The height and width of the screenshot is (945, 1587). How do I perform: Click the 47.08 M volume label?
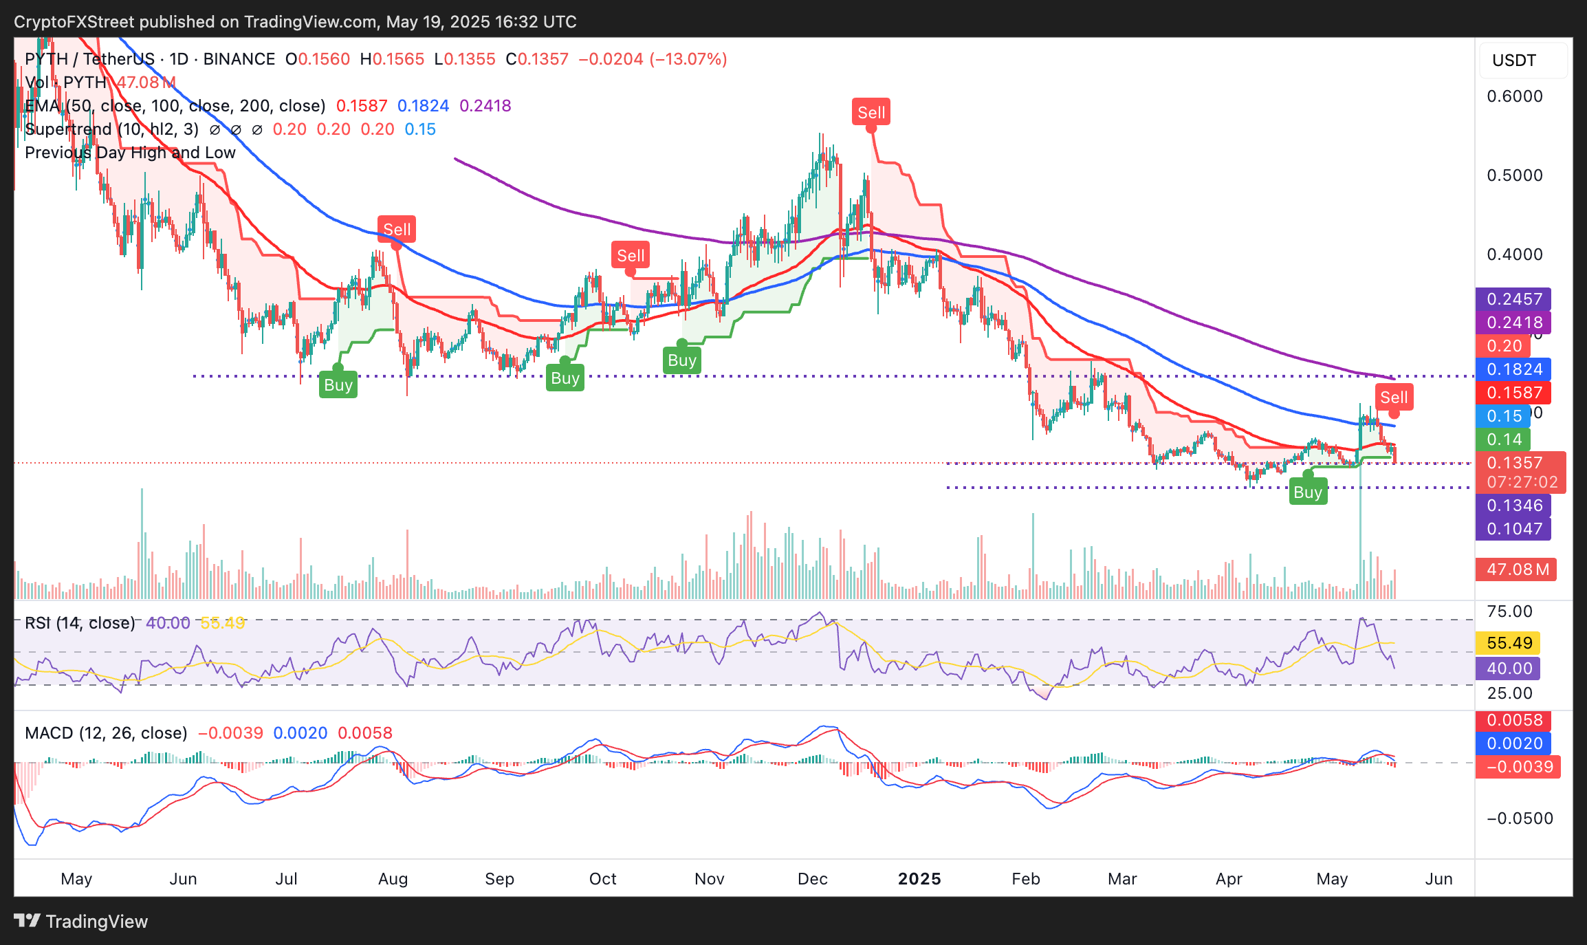[x=1516, y=569]
